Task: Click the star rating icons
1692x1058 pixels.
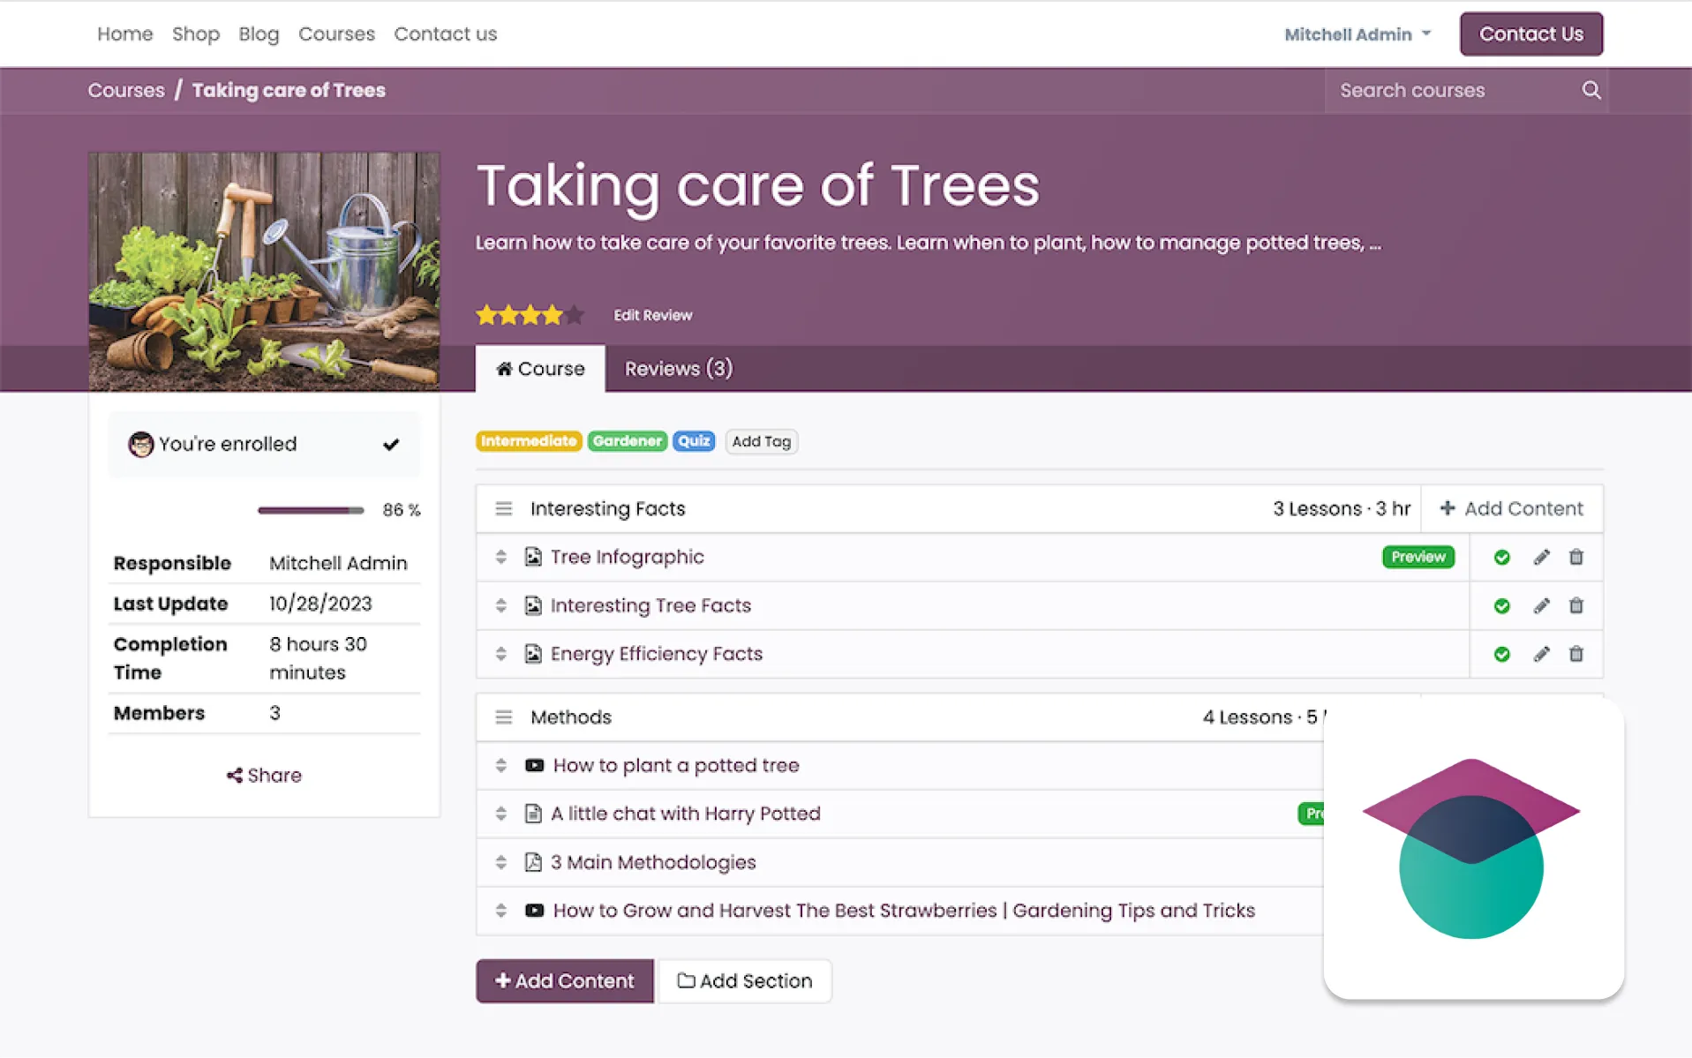Action: (530, 315)
